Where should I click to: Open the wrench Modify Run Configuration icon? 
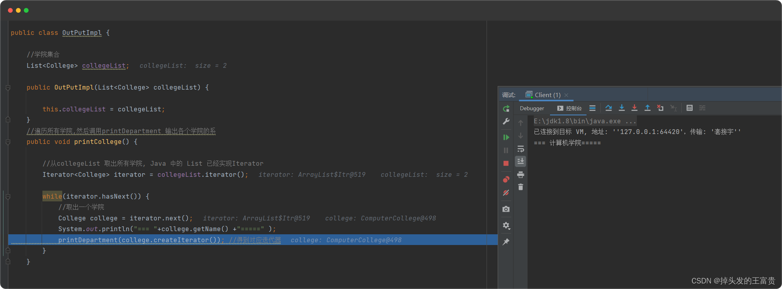click(x=506, y=122)
